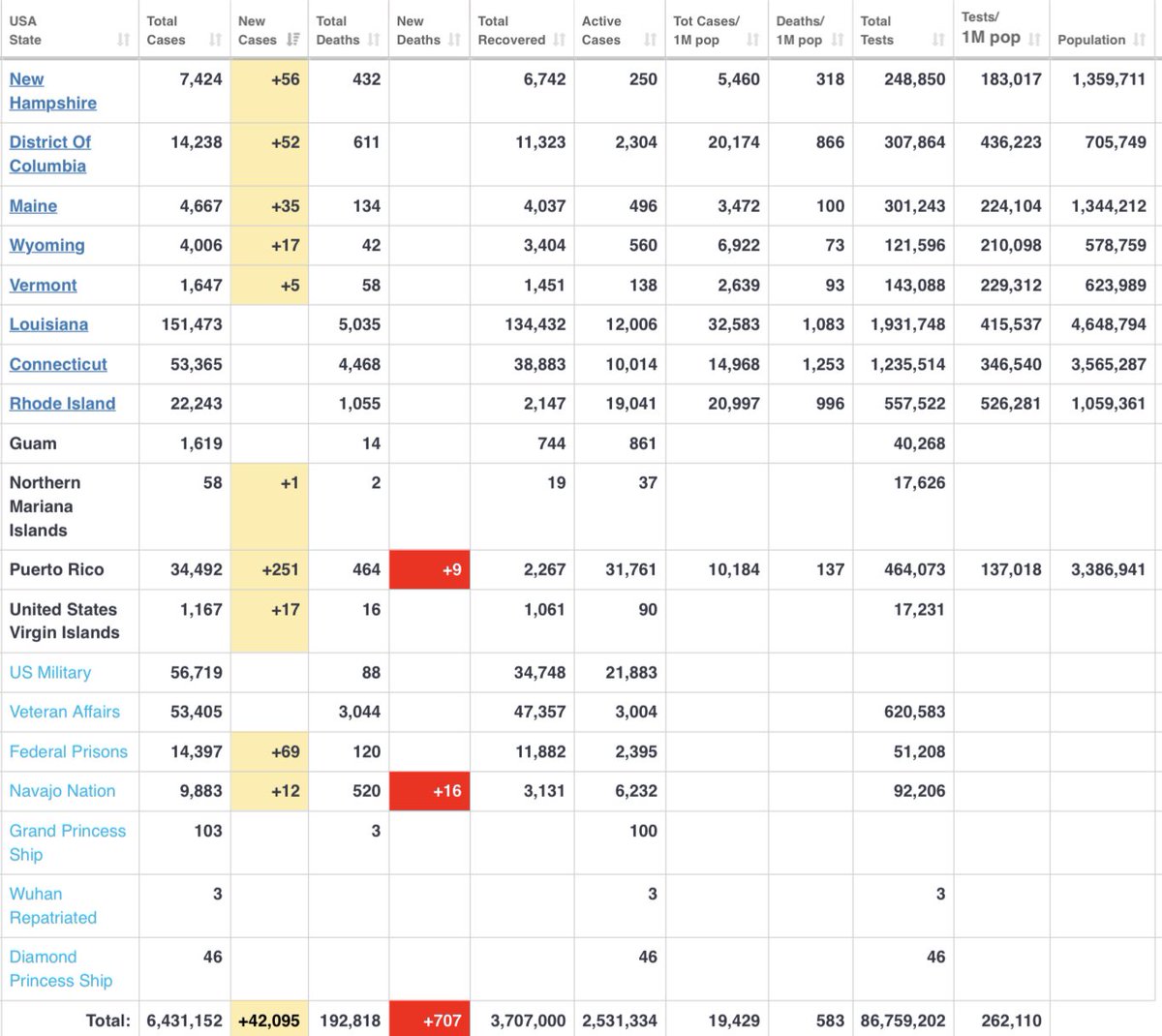Click the Total Recovered header text
The image size is (1162, 1036).
pyautogui.click(x=511, y=30)
